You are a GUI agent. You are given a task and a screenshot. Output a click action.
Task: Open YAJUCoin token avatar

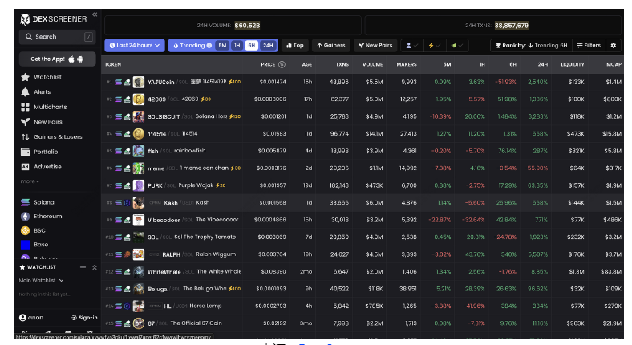(139, 82)
